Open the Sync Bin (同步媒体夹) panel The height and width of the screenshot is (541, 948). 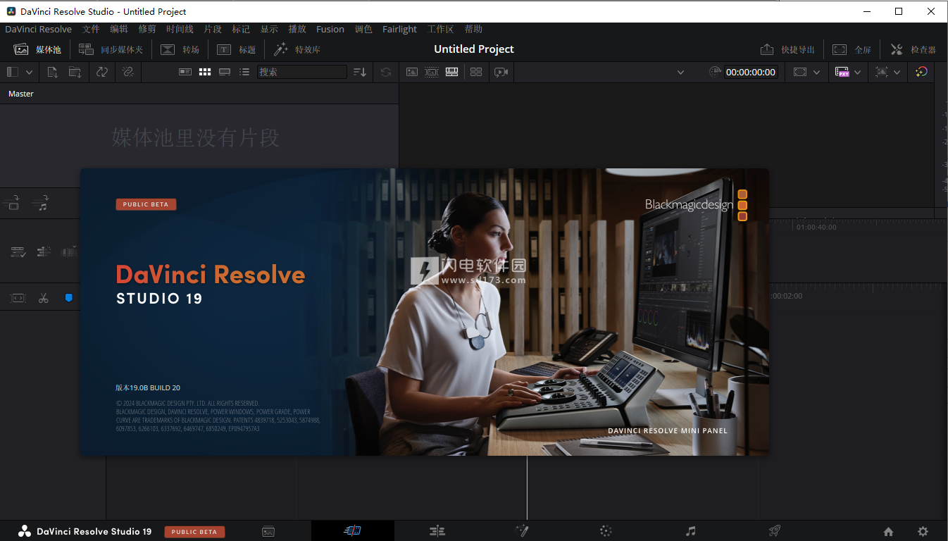tap(111, 49)
